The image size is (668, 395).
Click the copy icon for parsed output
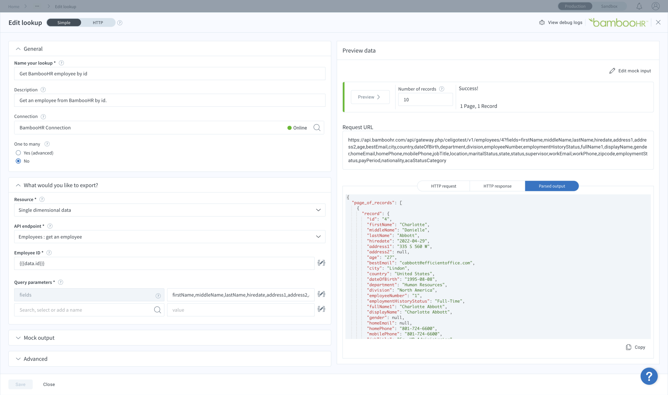pyautogui.click(x=629, y=347)
